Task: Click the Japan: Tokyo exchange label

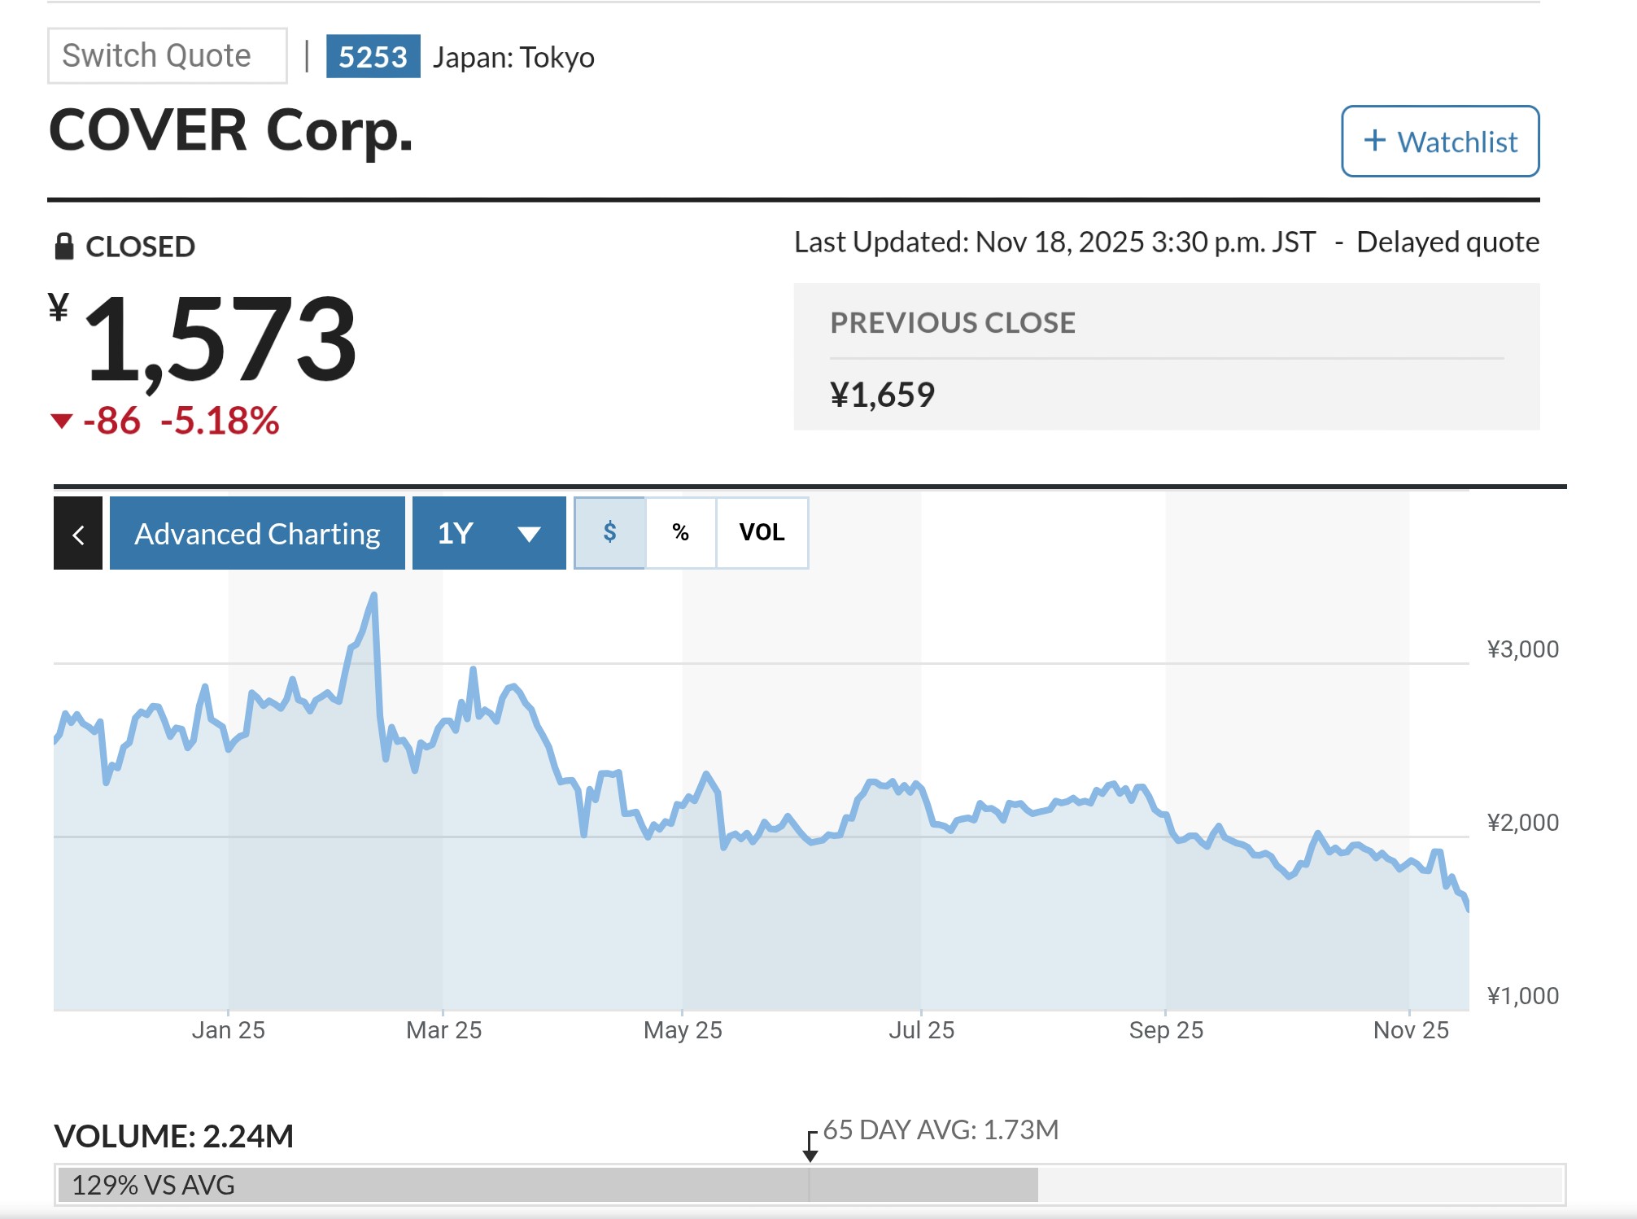Action: pos(513,58)
